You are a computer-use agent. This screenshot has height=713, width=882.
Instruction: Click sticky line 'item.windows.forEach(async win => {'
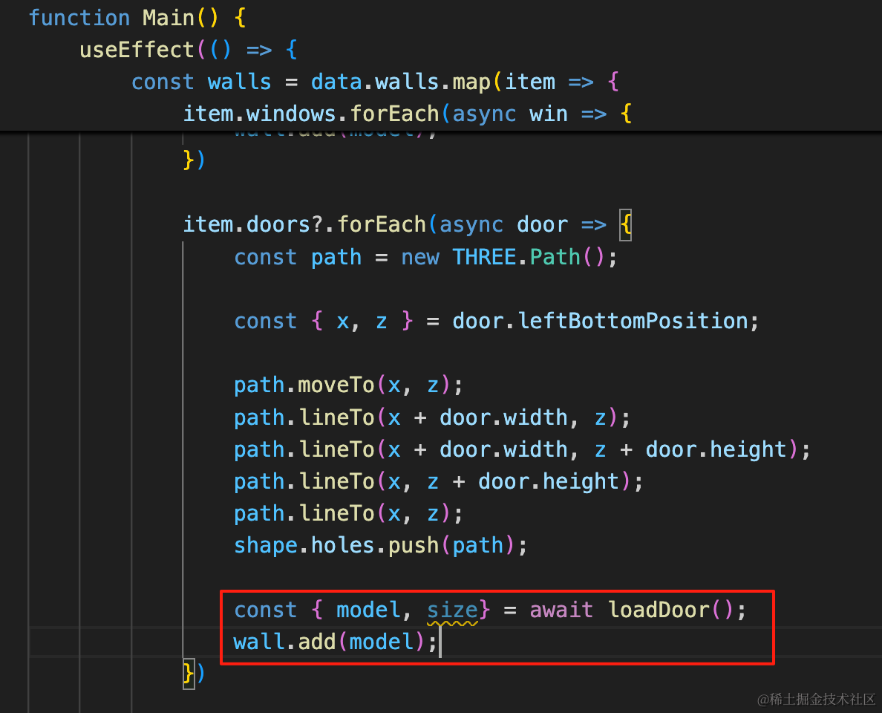coord(408,114)
